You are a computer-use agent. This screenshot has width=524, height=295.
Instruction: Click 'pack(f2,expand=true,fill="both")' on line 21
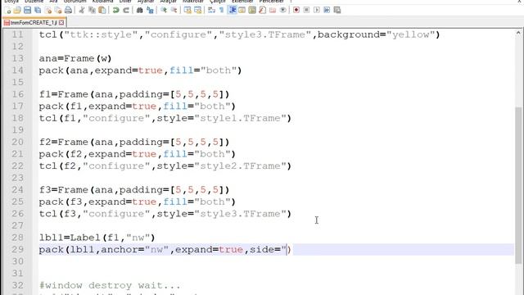[137, 154]
